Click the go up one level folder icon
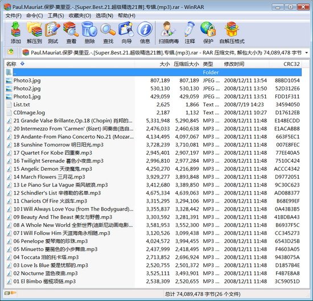Viewport: 313px width, 301px height. (11, 52)
